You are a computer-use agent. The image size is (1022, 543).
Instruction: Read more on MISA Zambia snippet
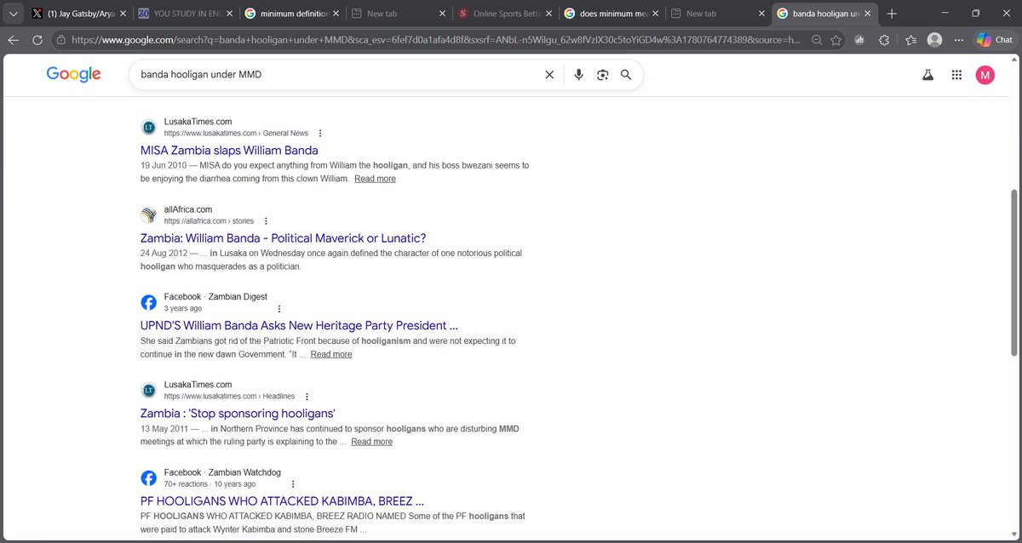pos(375,179)
